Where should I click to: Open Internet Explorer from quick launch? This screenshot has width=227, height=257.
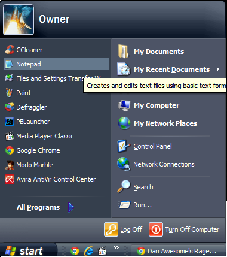click(88, 251)
